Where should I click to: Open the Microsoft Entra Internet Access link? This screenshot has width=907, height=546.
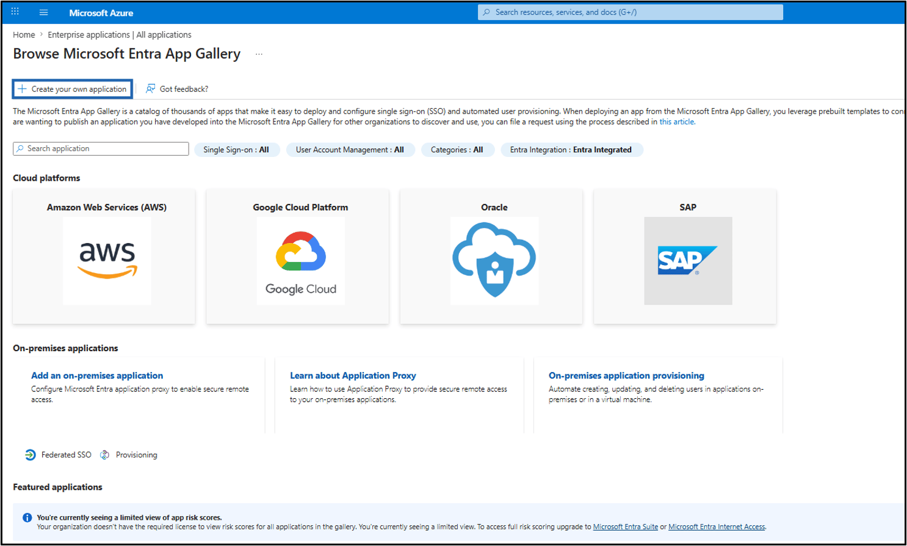[x=717, y=526]
